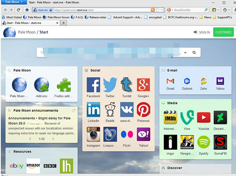Click the start.me page search field
The image size is (236, 176).
pyautogui.click(x=110, y=52)
